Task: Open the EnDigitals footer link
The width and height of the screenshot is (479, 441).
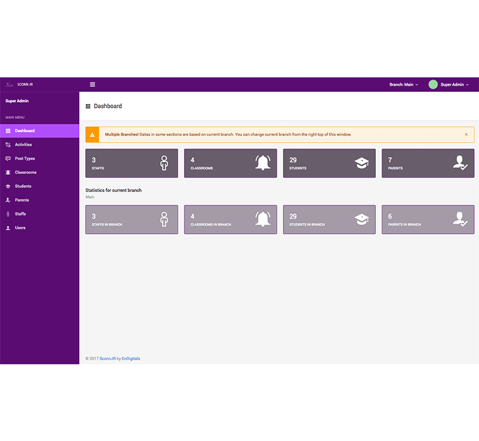Action: (x=131, y=358)
